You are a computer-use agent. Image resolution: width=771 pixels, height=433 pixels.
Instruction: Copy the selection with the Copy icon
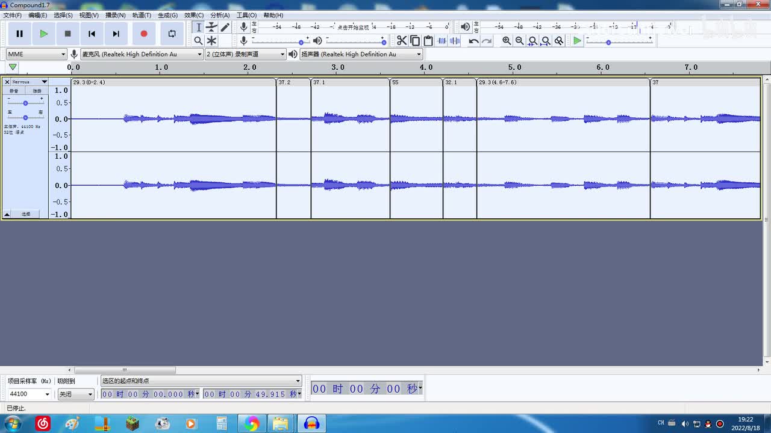point(415,40)
